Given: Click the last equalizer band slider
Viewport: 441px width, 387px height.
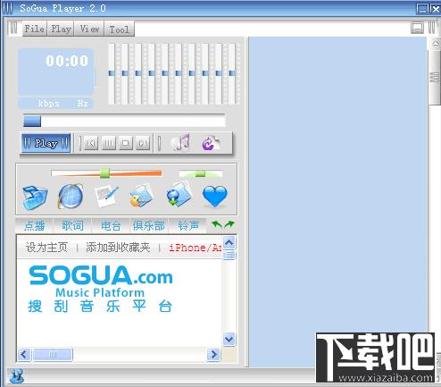Looking at the screenshot, I should click(232, 73).
